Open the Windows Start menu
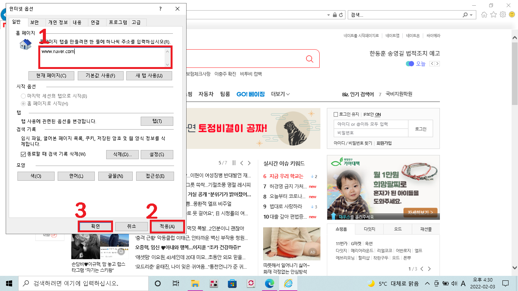This screenshot has width=518, height=291. (x=8, y=283)
